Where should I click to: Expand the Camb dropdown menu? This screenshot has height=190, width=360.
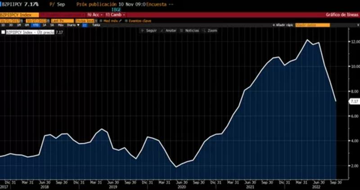pyautogui.click(x=114, y=15)
